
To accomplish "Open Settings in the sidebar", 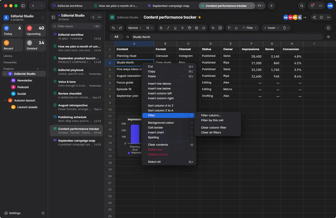I will [x=12, y=213].
